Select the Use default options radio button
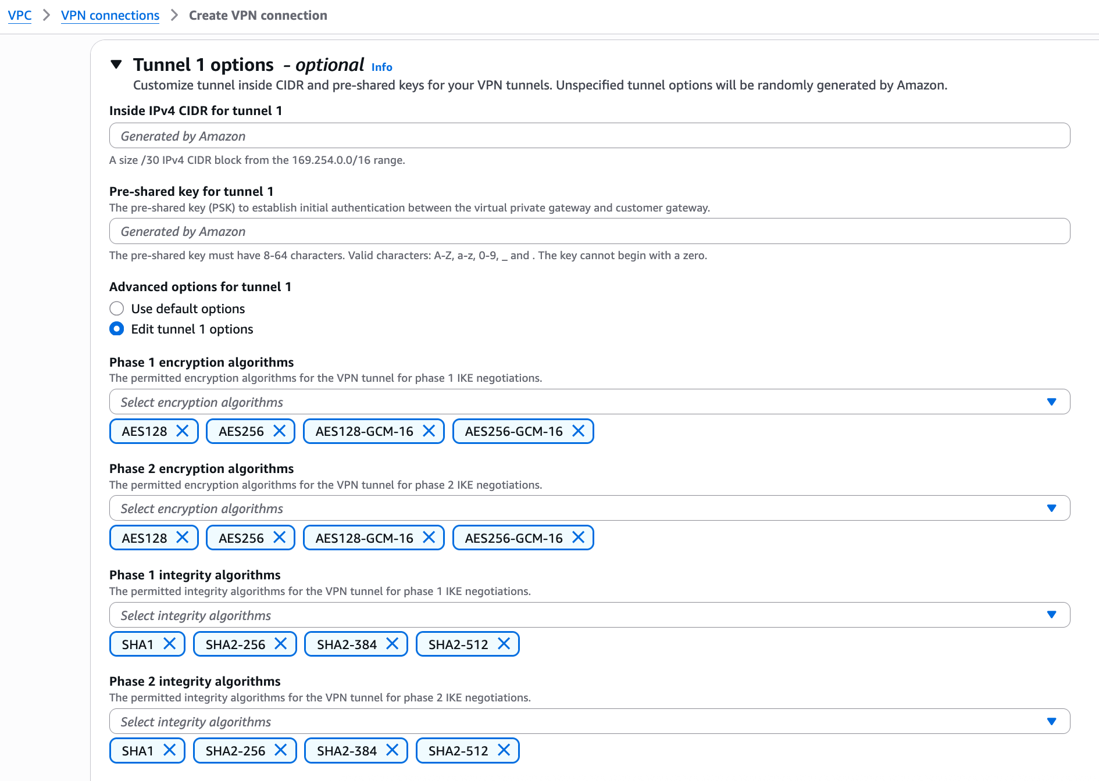Screen dimensions: 1099x781 (117, 309)
